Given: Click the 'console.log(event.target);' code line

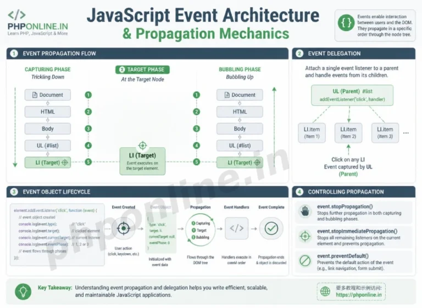Looking at the screenshot, I should [x=39, y=231].
